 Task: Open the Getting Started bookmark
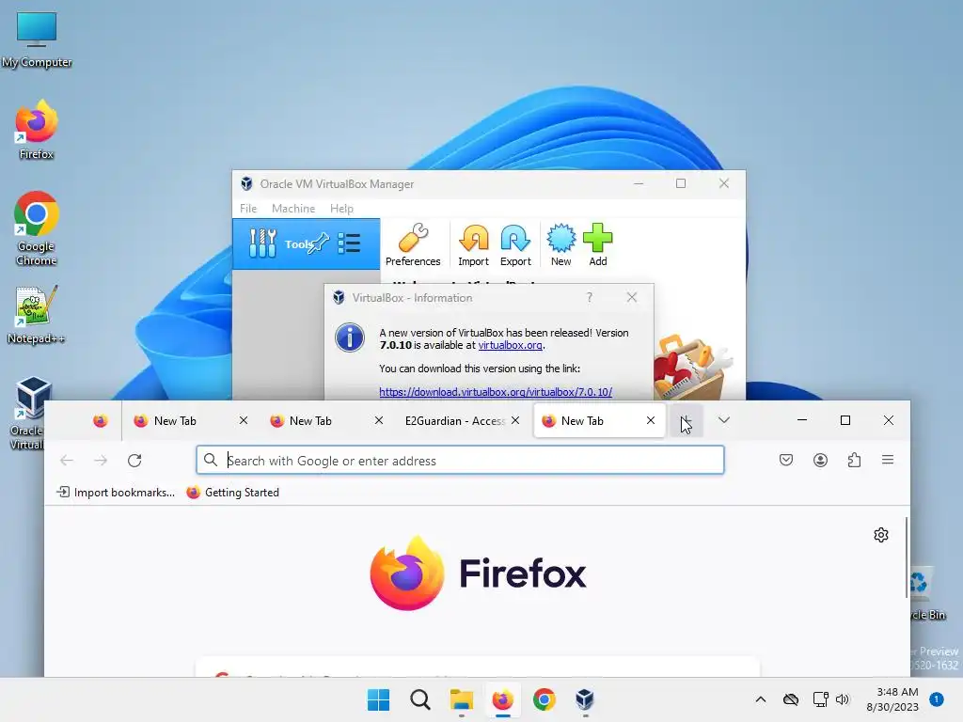(x=233, y=493)
